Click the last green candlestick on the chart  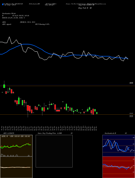pyautogui.click(x=97, y=113)
